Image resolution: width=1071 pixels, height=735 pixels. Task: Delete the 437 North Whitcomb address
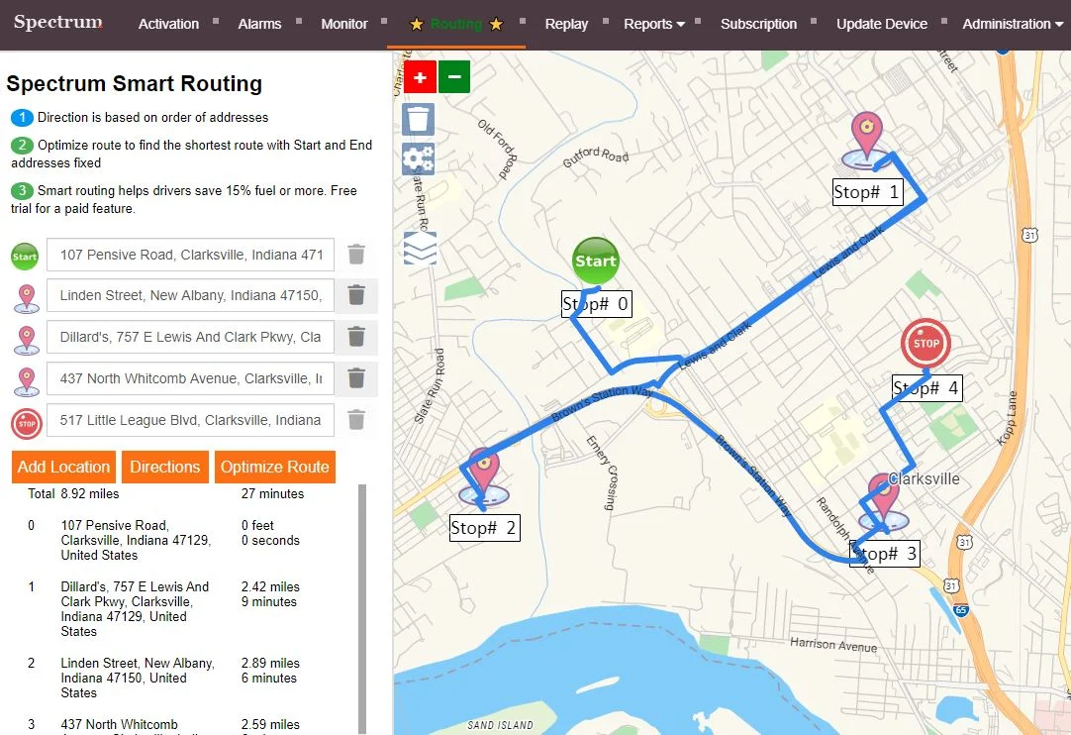(357, 378)
